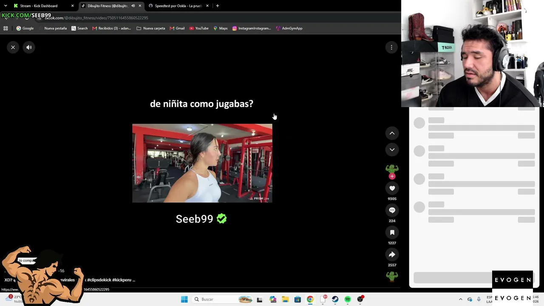
Task: Open Google Chrome from the taskbar
Action: [x=310, y=299]
